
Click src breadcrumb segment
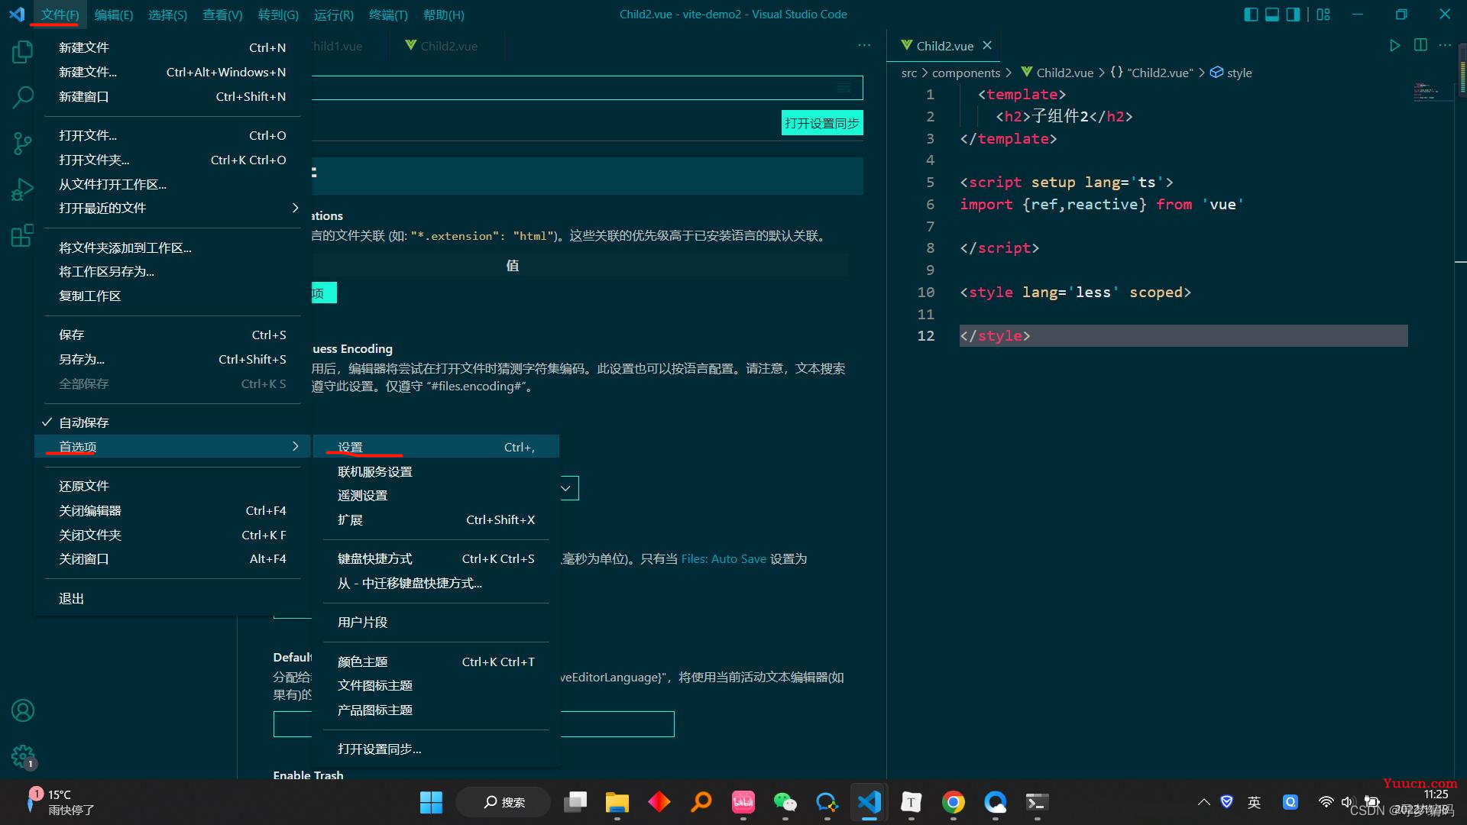[x=908, y=73]
